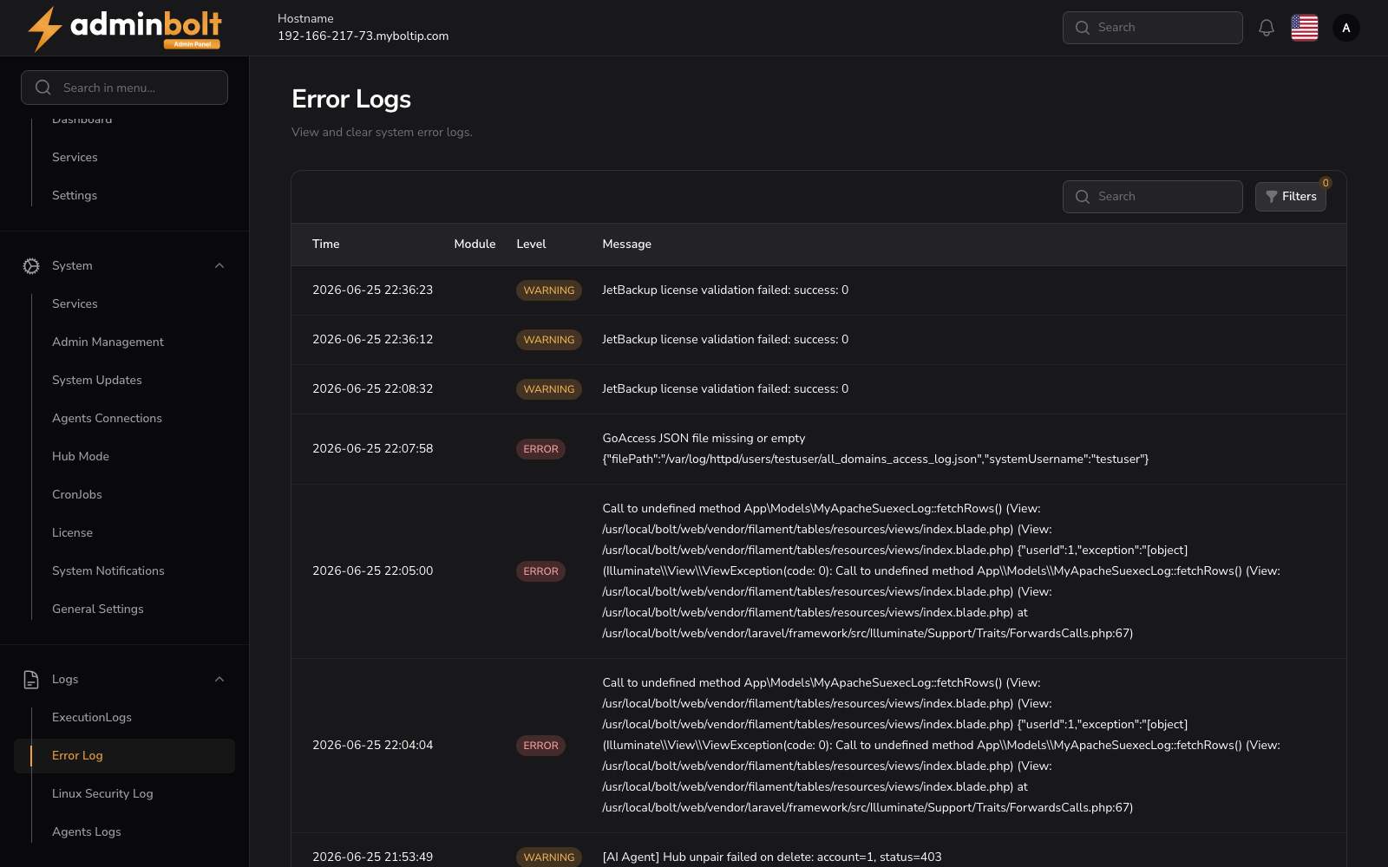The height and width of the screenshot is (867, 1388).
Task: Click GoAccess JSON file missing message
Action: (875, 449)
